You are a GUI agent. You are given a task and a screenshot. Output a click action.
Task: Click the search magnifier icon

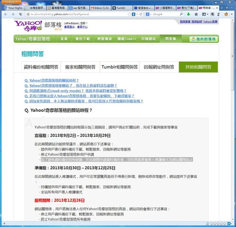(181, 14)
